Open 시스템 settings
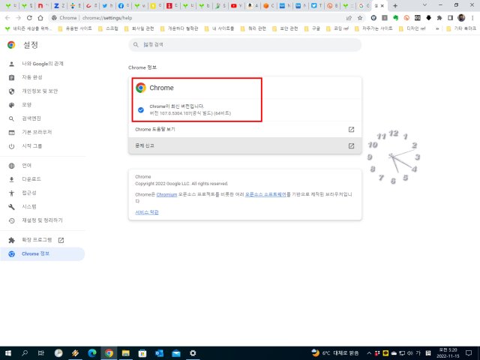 43,207
